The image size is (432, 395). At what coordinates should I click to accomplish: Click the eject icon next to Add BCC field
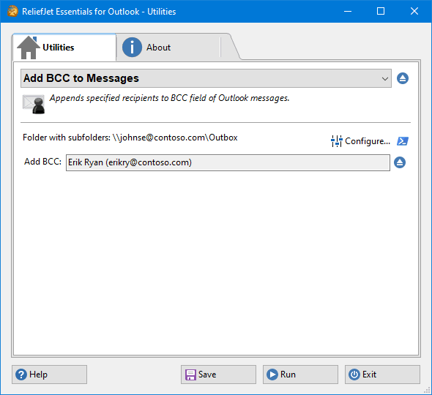pos(400,162)
